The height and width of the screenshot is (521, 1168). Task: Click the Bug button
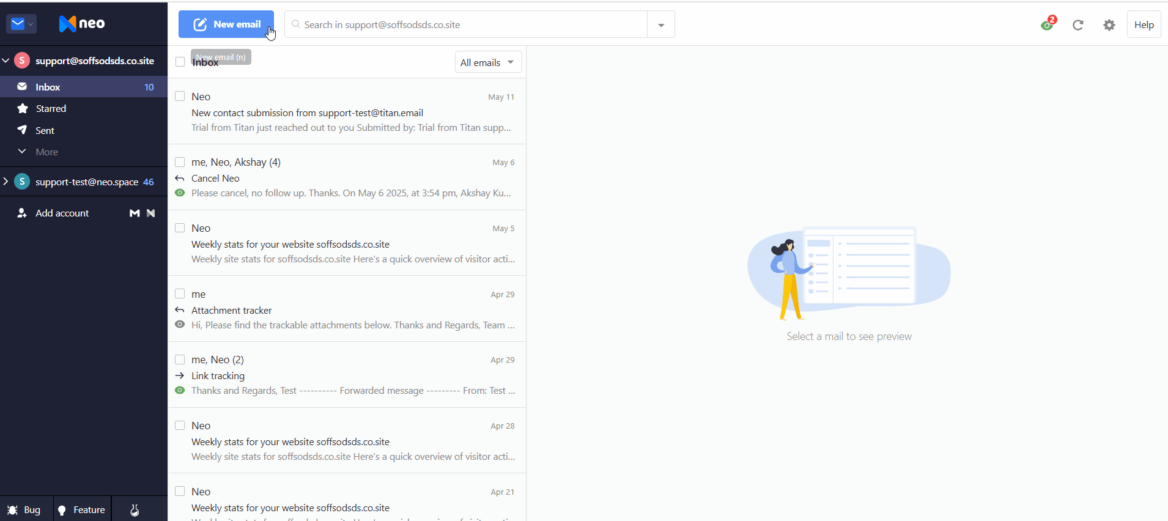click(x=26, y=510)
